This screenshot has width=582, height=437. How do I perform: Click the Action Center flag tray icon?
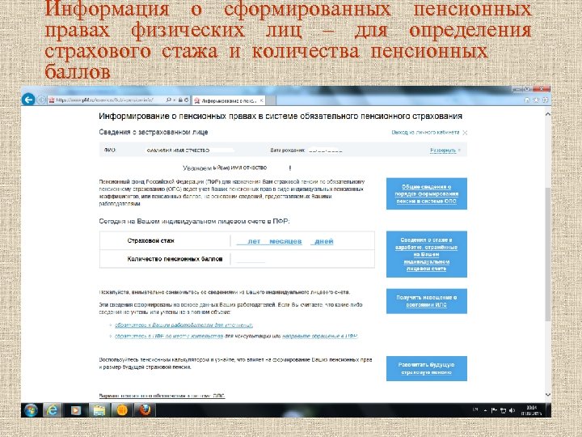[x=494, y=410]
